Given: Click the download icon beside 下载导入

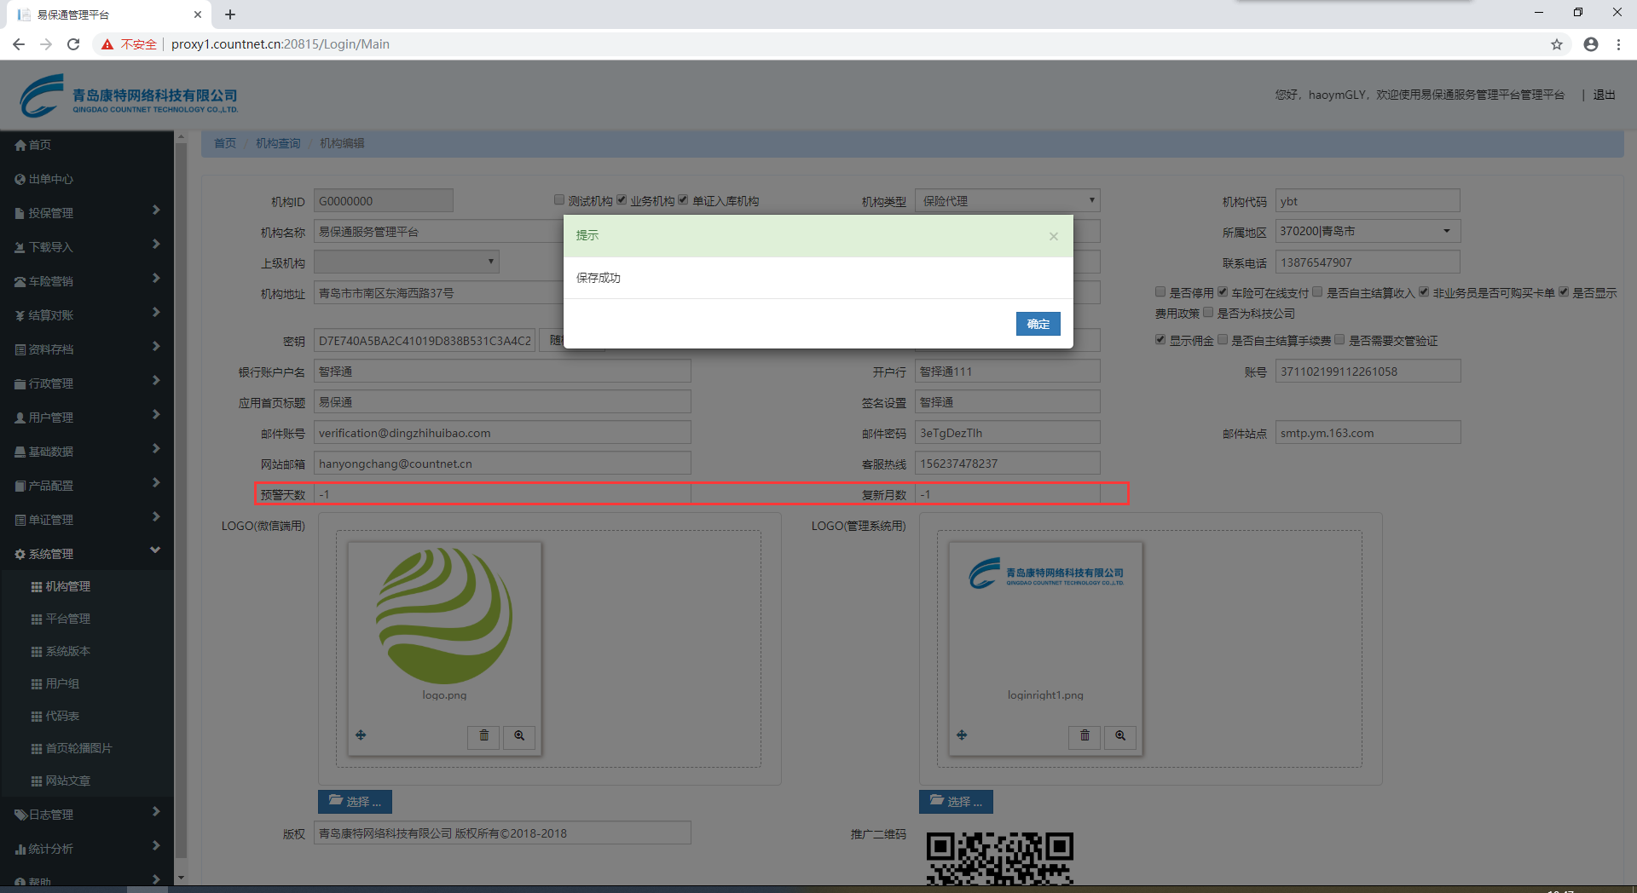Looking at the screenshot, I should pyautogui.click(x=20, y=248).
